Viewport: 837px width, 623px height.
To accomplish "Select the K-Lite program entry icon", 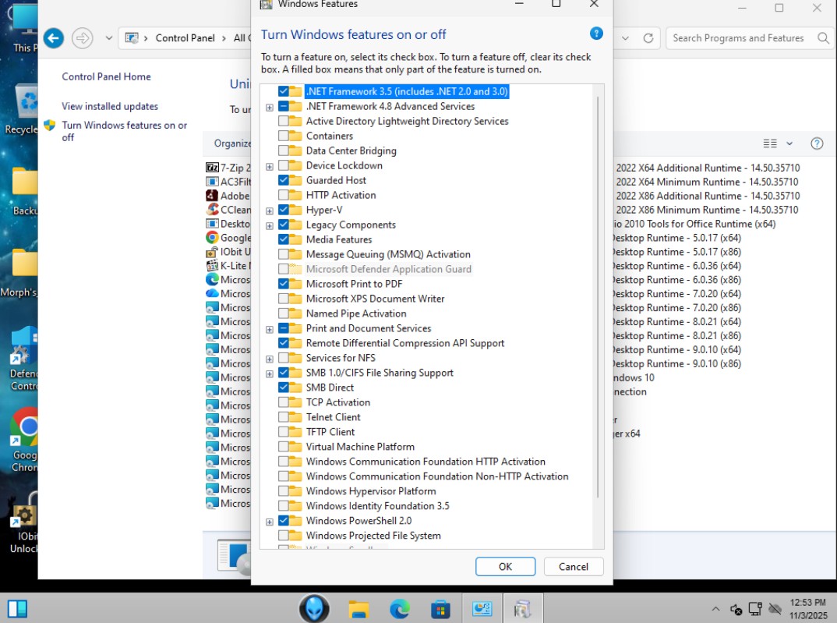I will coord(212,265).
